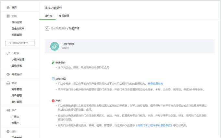
Task: Click the grid icon beside 功能
Action: pos(8,16)
